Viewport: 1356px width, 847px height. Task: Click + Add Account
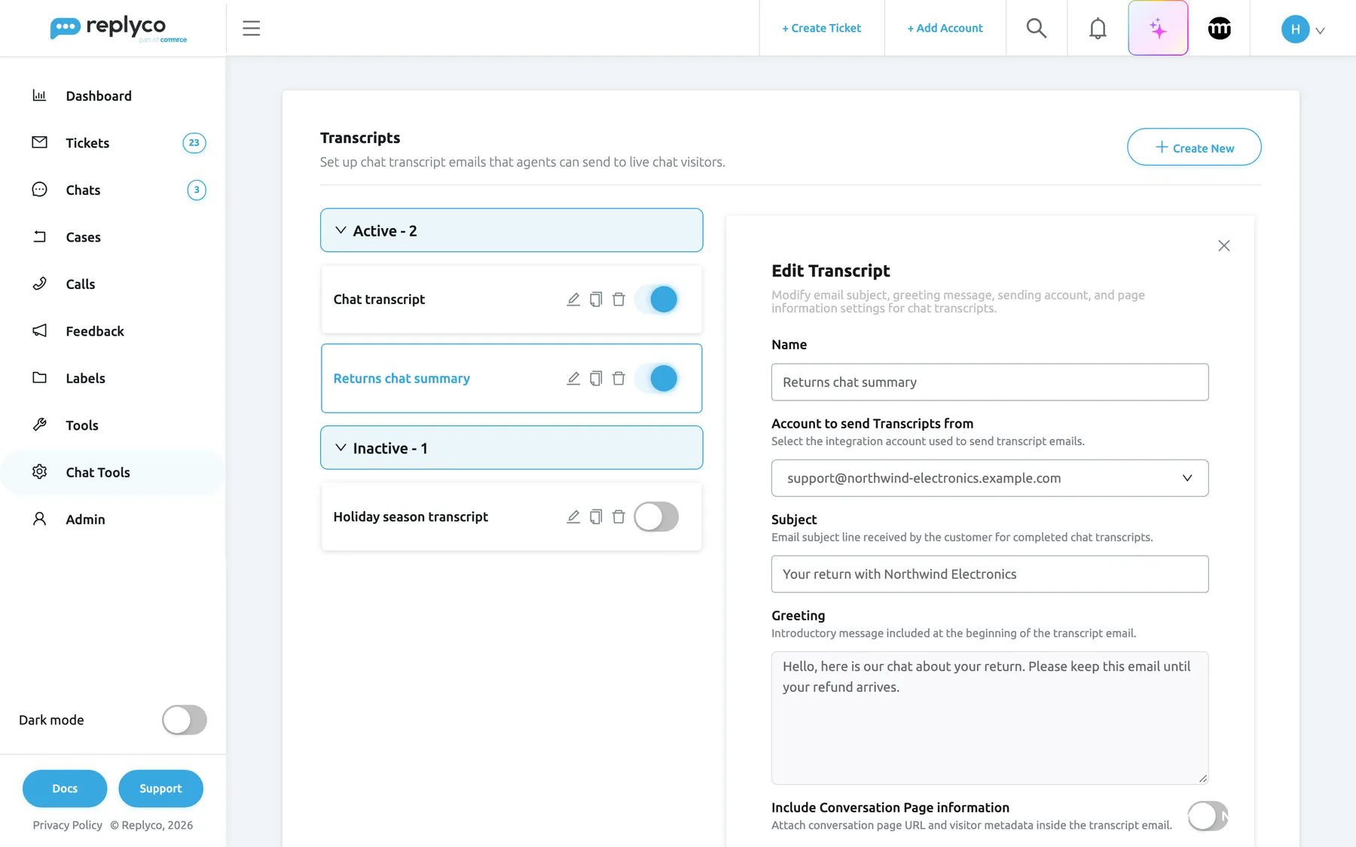click(x=945, y=28)
